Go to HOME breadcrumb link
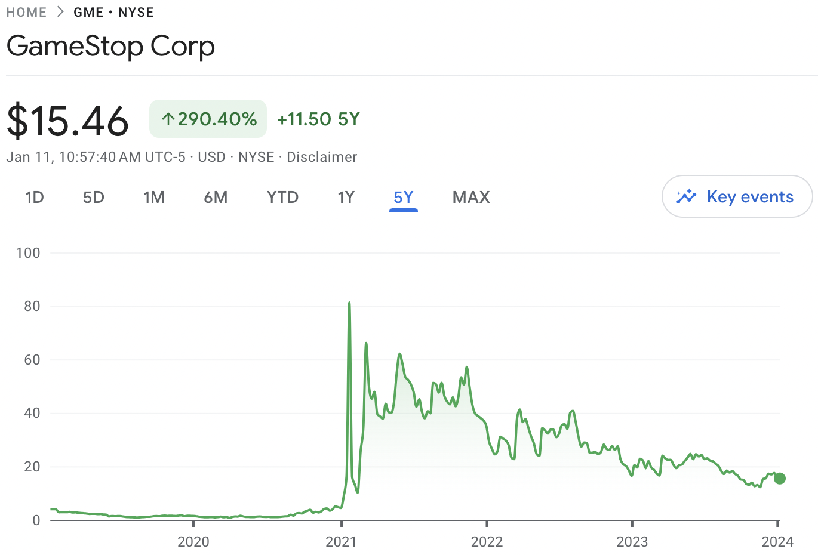 (x=26, y=12)
